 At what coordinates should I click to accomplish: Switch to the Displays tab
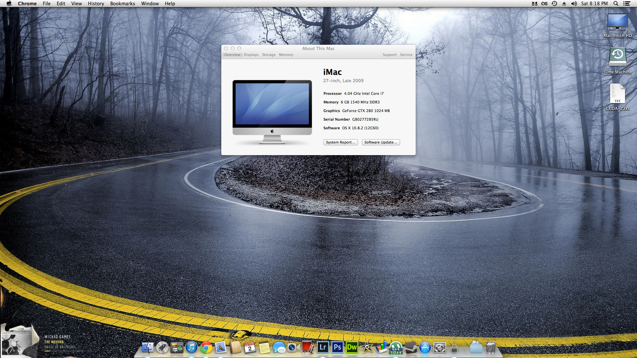click(251, 55)
